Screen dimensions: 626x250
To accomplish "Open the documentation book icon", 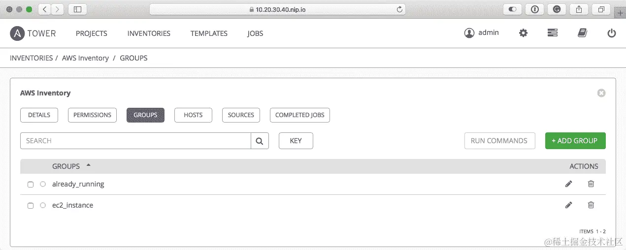I will (x=582, y=33).
